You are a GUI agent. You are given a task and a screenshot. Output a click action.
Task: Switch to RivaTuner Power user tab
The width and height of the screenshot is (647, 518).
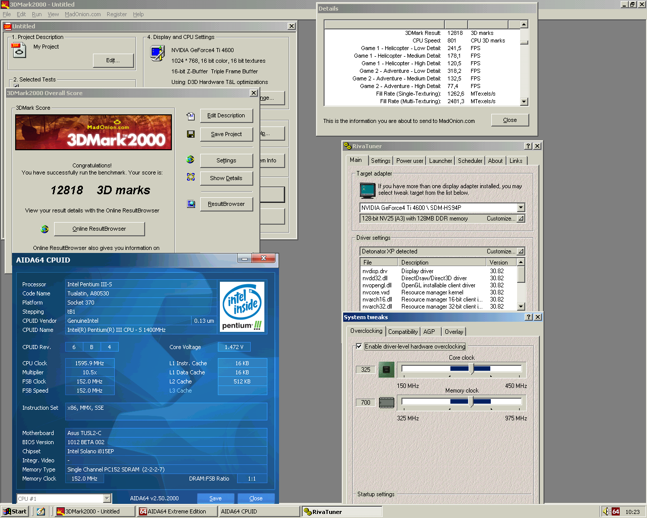pyautogui.click(x=409, y=161)
